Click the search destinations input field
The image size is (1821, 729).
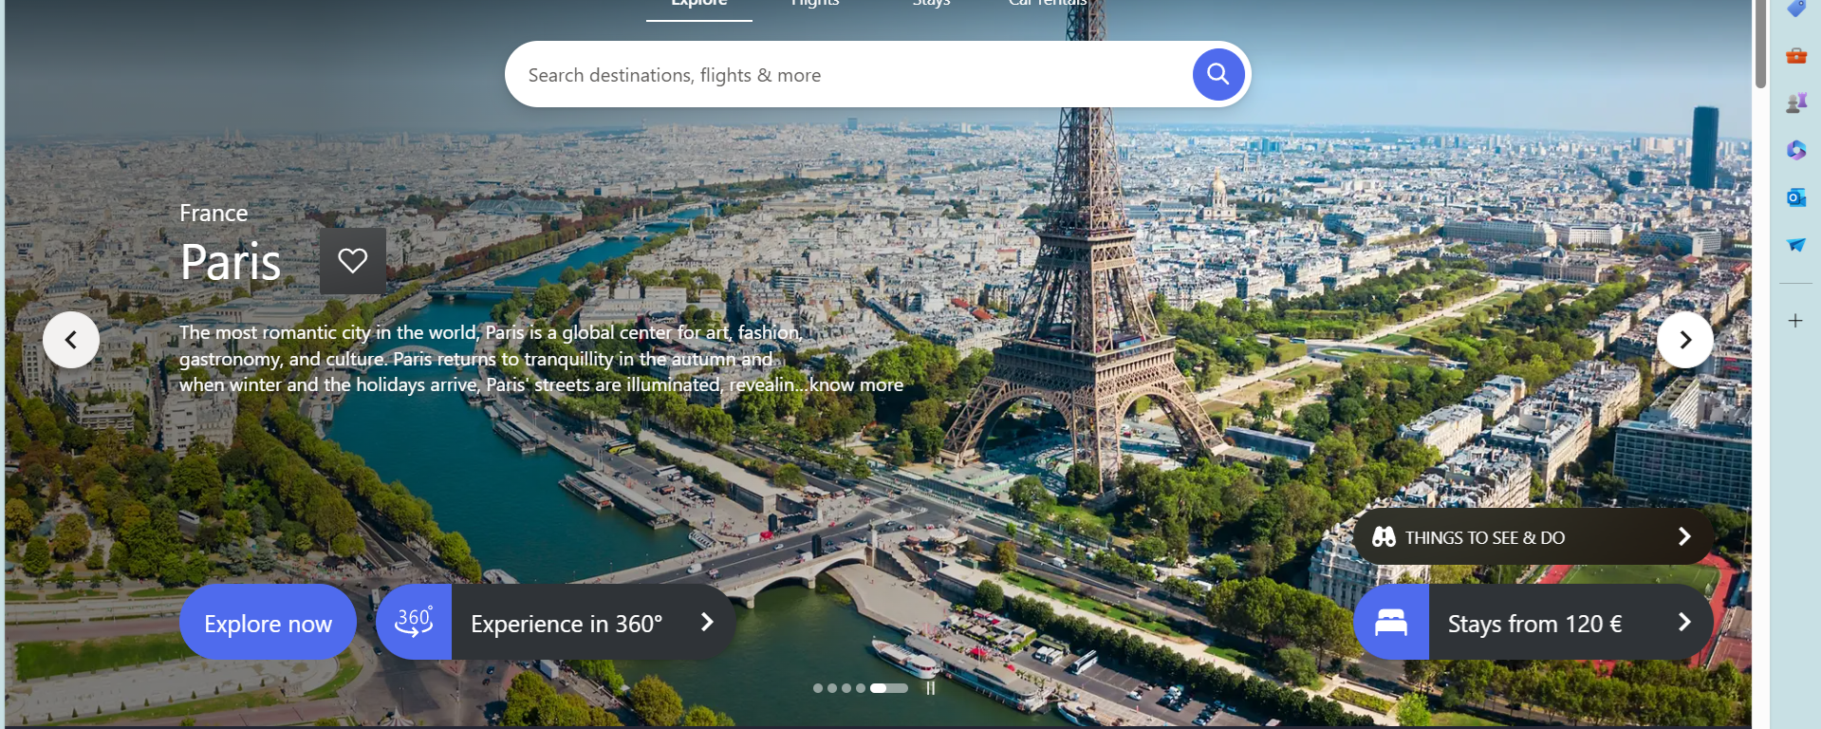tap(845, 75)
